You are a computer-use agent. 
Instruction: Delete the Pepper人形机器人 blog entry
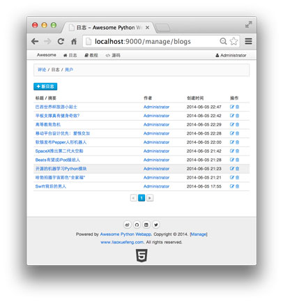[237, 142]
